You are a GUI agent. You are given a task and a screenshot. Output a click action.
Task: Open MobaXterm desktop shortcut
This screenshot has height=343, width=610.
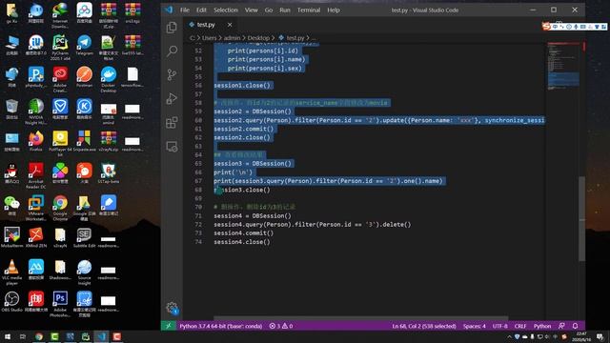(11, 238)
